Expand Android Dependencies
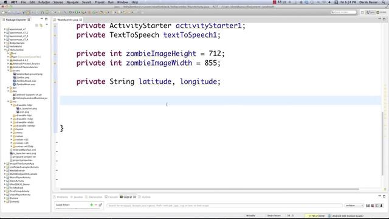Image resolution: width=389 pixels, height=219 pixels. click(x=8, y=68)
